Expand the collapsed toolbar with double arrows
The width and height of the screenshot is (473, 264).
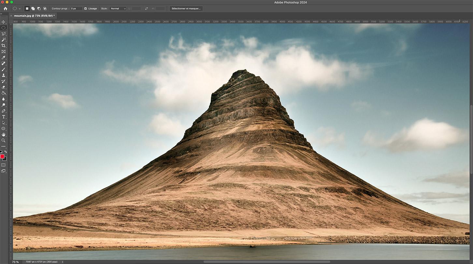(x=1, y=14)
